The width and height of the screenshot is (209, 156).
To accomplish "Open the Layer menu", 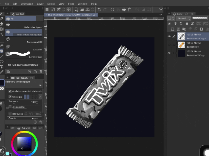I will [40, 4].
